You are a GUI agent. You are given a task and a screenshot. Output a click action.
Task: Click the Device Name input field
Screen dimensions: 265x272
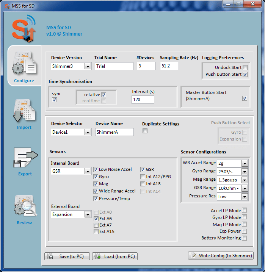pyautogui.click(x=114, y=132)
